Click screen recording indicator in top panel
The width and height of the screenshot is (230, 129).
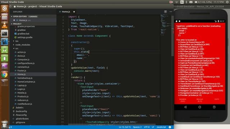171,2
